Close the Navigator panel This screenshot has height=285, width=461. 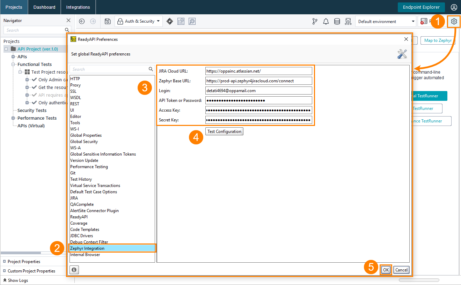point(68,21)
